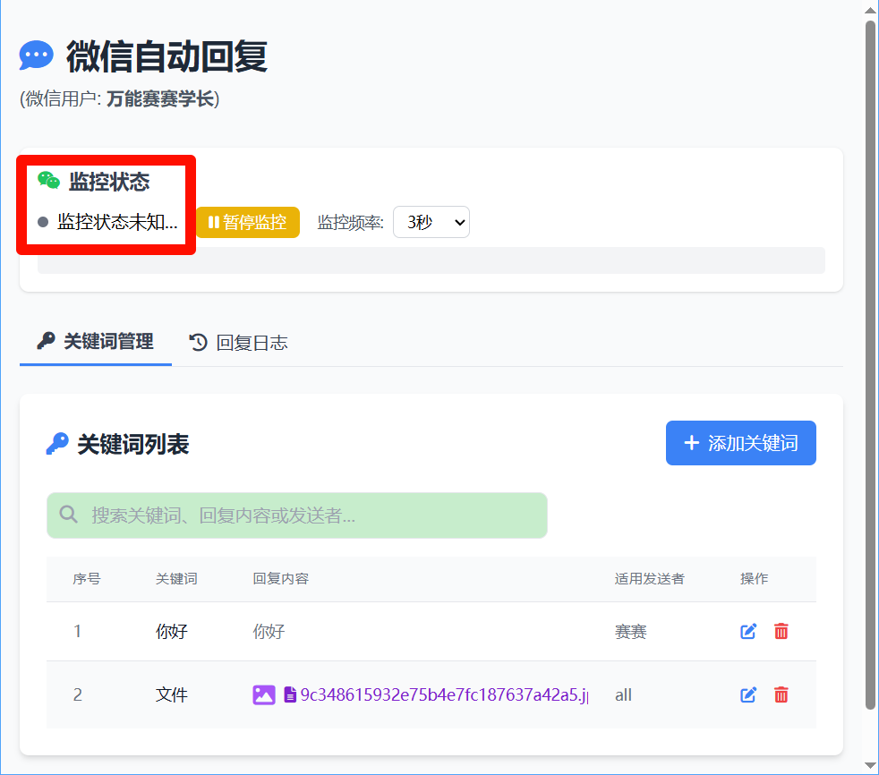Open the 3秒 monitoring frequency dropdown
The image size is (879, 775).
tap(431, 222)
